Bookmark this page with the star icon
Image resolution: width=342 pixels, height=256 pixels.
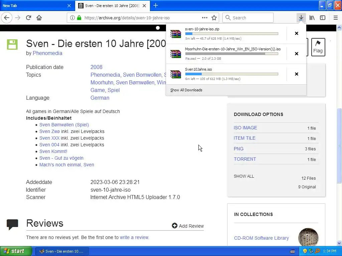[x=214, y=18]
